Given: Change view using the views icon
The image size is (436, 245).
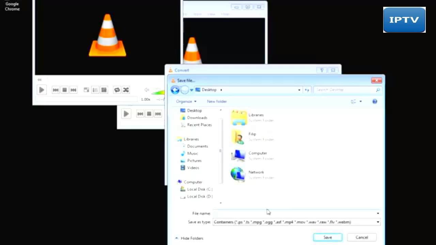Looking at the screenshot, I should point(353,101).
